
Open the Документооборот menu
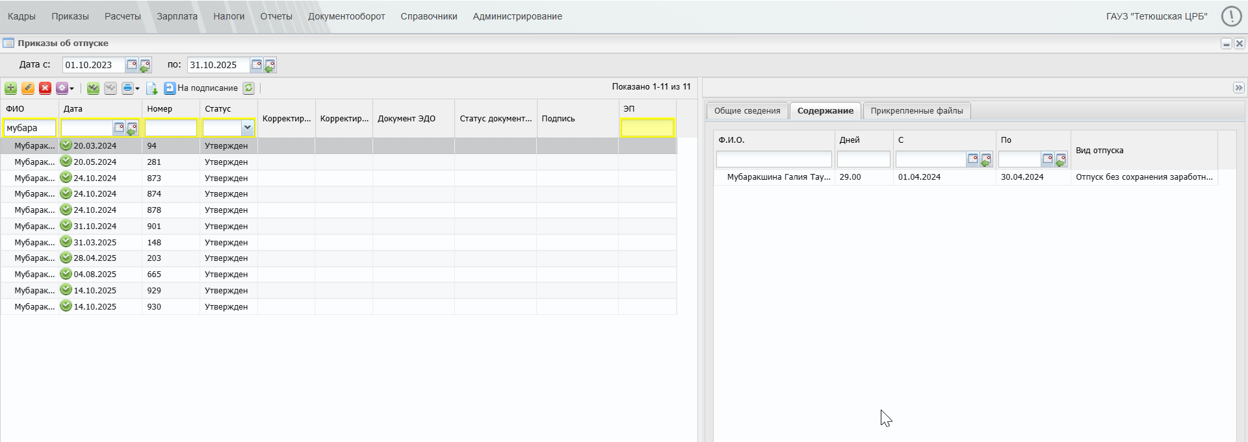[346, 16]
